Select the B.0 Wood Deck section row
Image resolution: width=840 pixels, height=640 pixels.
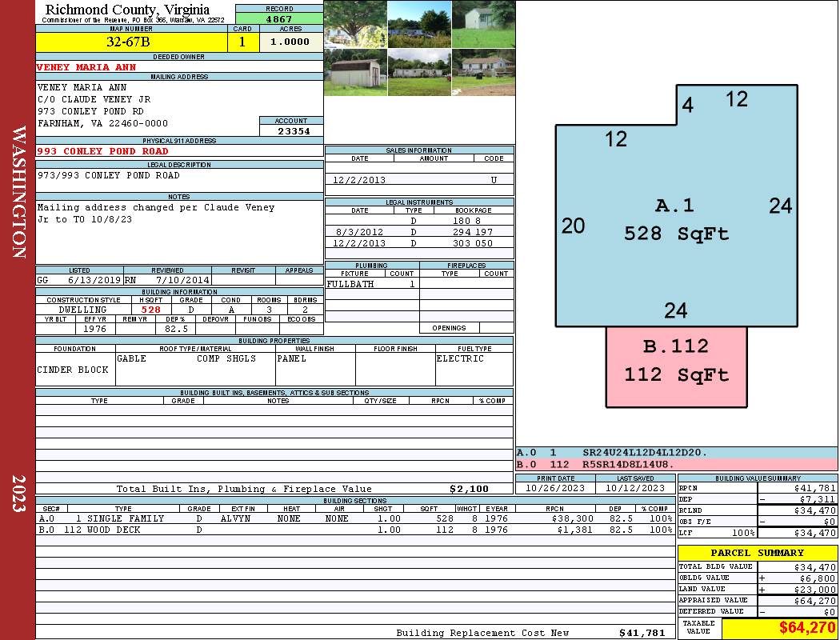tap(355, 530)
